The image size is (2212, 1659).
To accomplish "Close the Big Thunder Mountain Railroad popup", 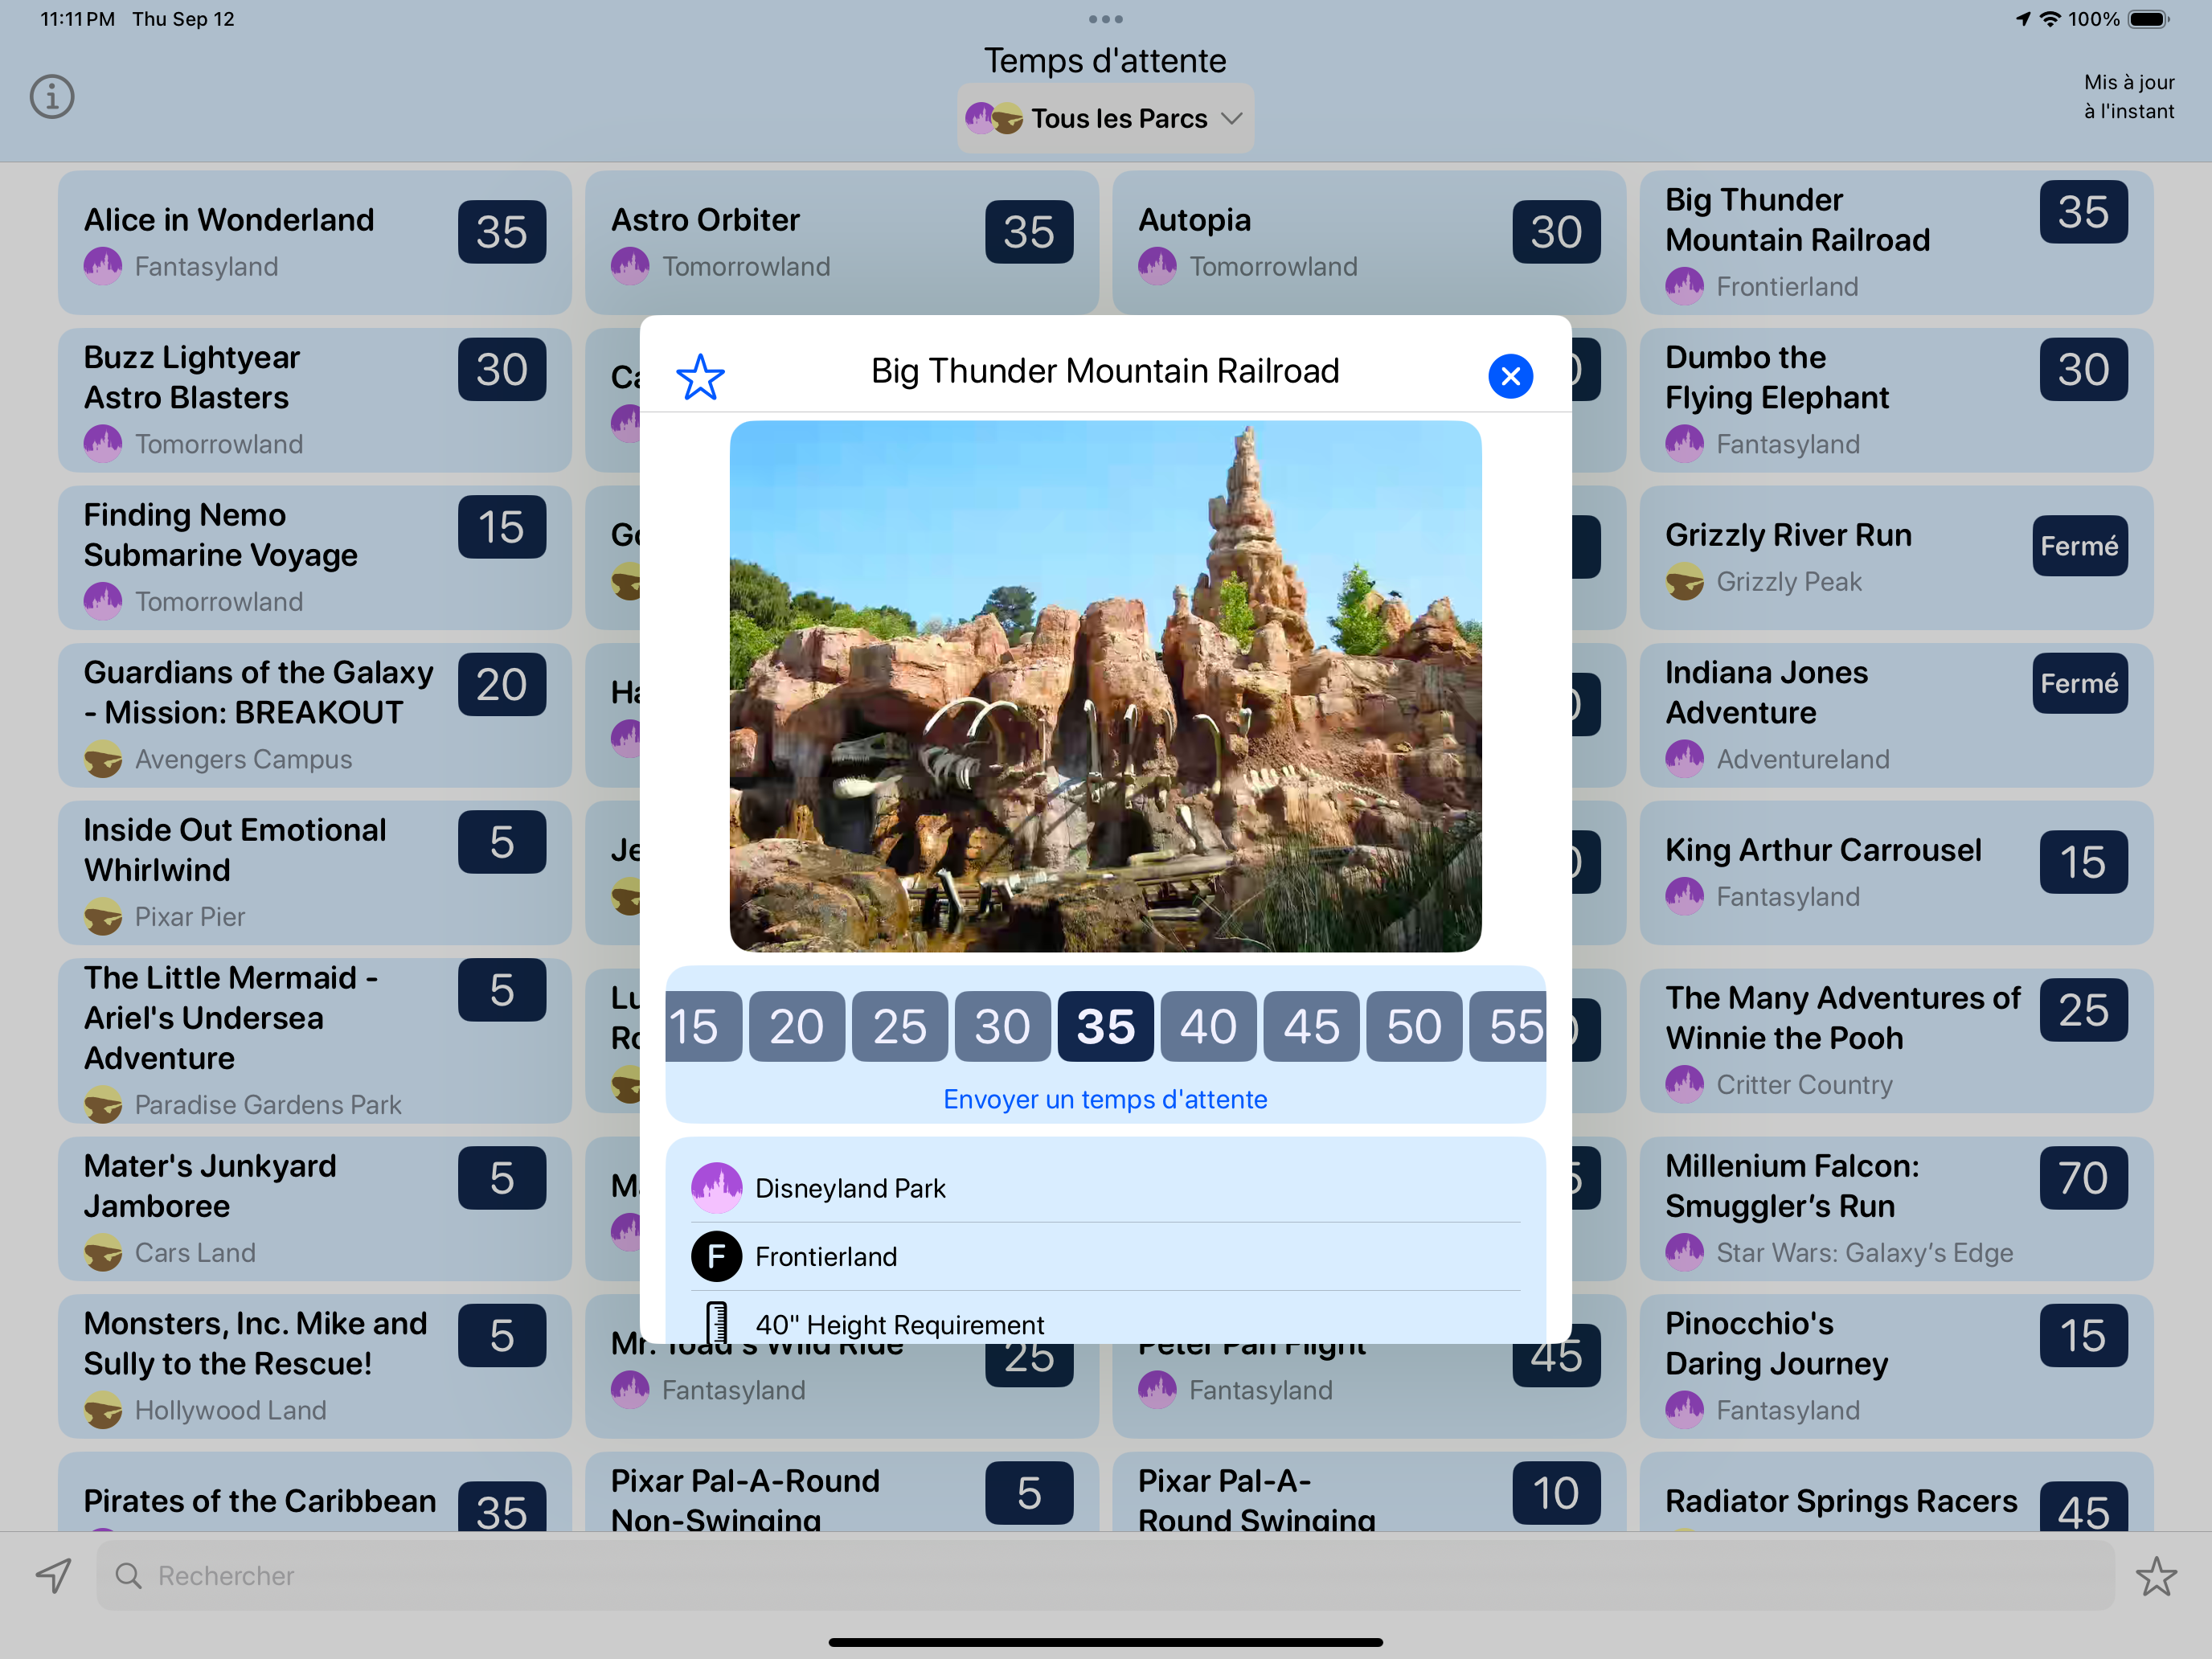I will point(1510,376).
